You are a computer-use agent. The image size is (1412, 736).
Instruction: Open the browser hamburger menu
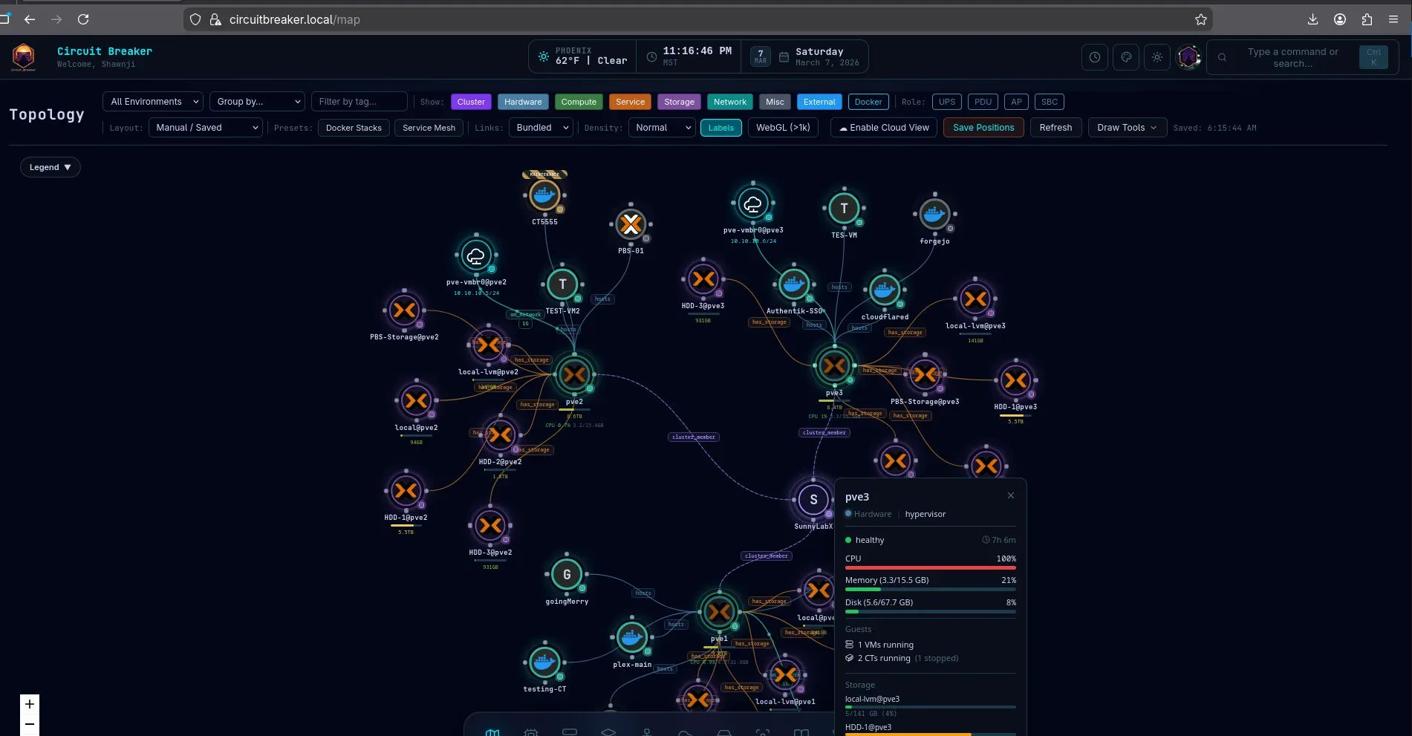[x=1393, y=19]
